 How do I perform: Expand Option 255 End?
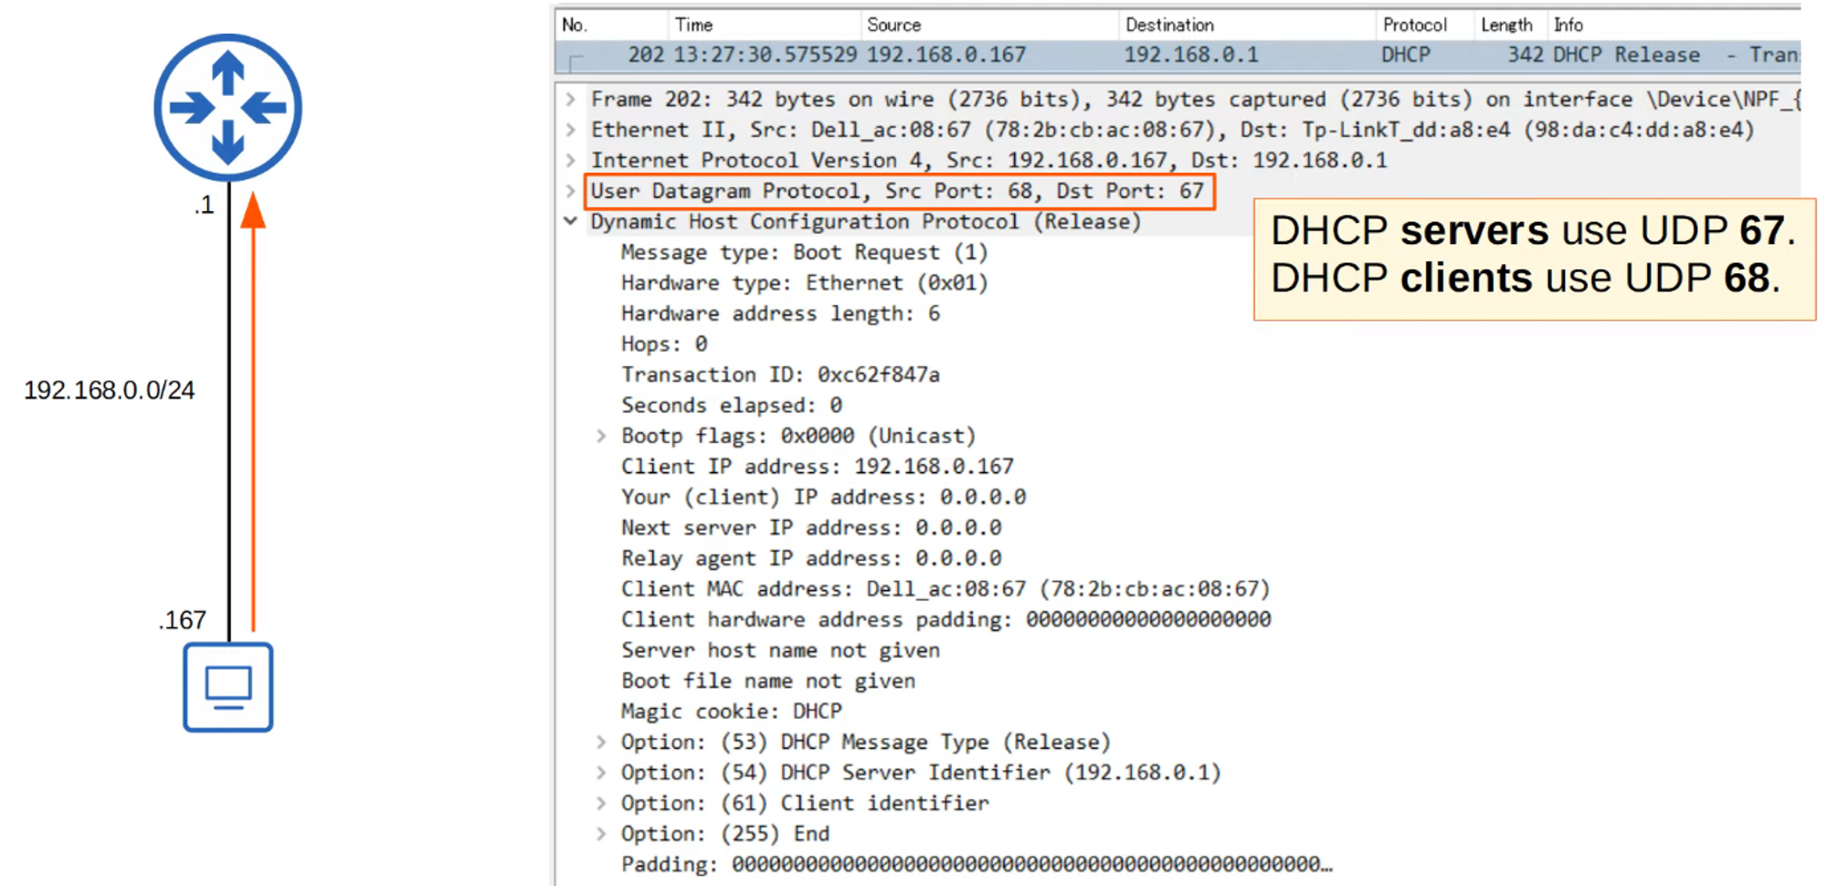click(601, 834)
